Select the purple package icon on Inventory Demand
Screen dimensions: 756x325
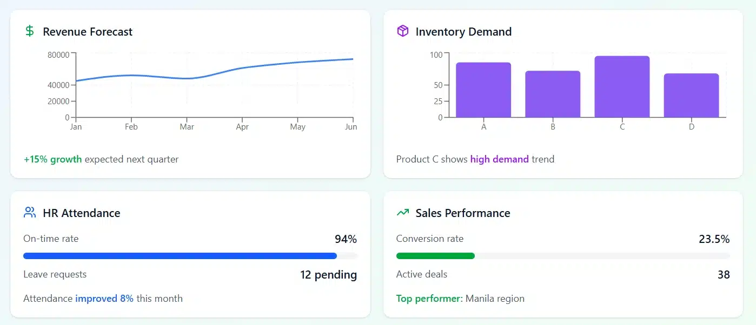tap(402, 31)
